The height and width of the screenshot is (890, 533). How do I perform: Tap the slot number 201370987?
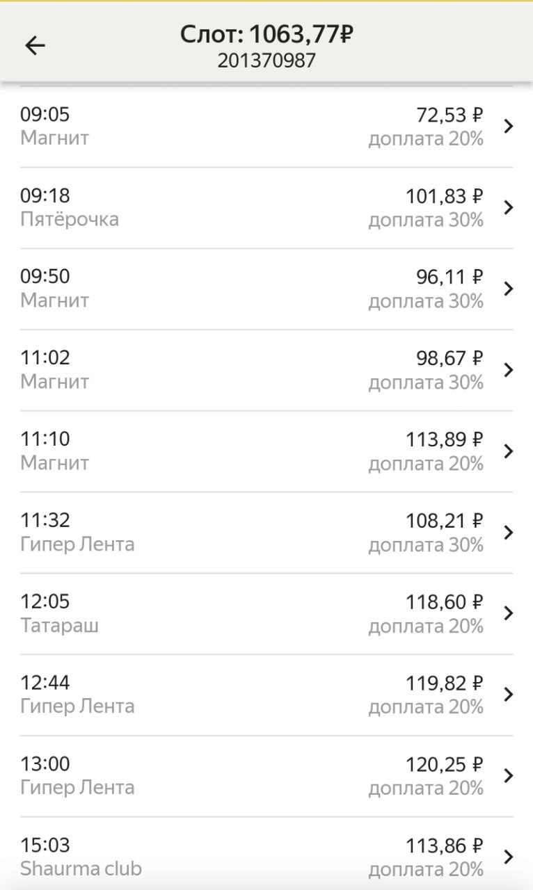point(266,60)
